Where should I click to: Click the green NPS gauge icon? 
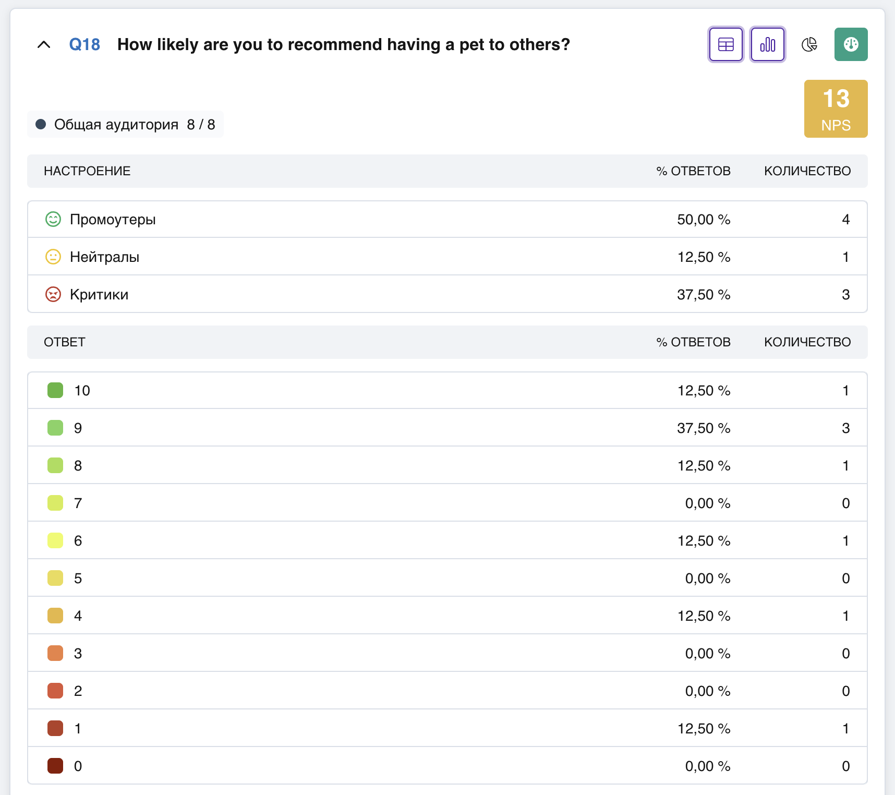click(851, 44)
